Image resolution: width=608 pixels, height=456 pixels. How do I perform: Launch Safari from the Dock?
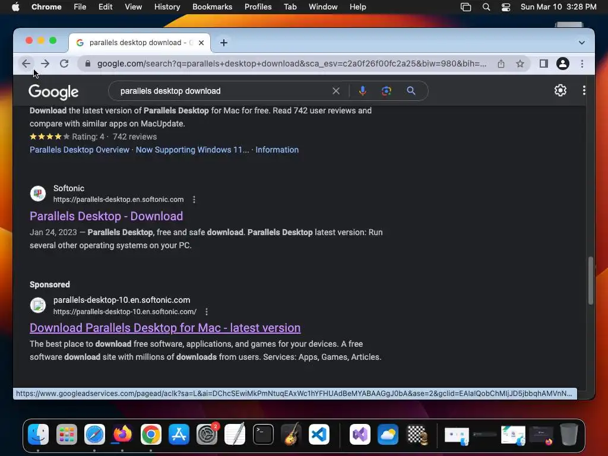pos(94,434)
